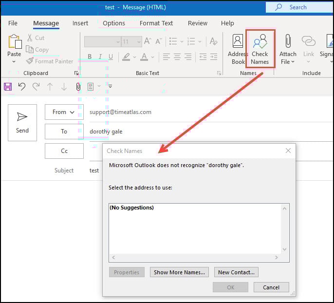
Task: Expand the numbering style arrow
Action: pos(200,41)
